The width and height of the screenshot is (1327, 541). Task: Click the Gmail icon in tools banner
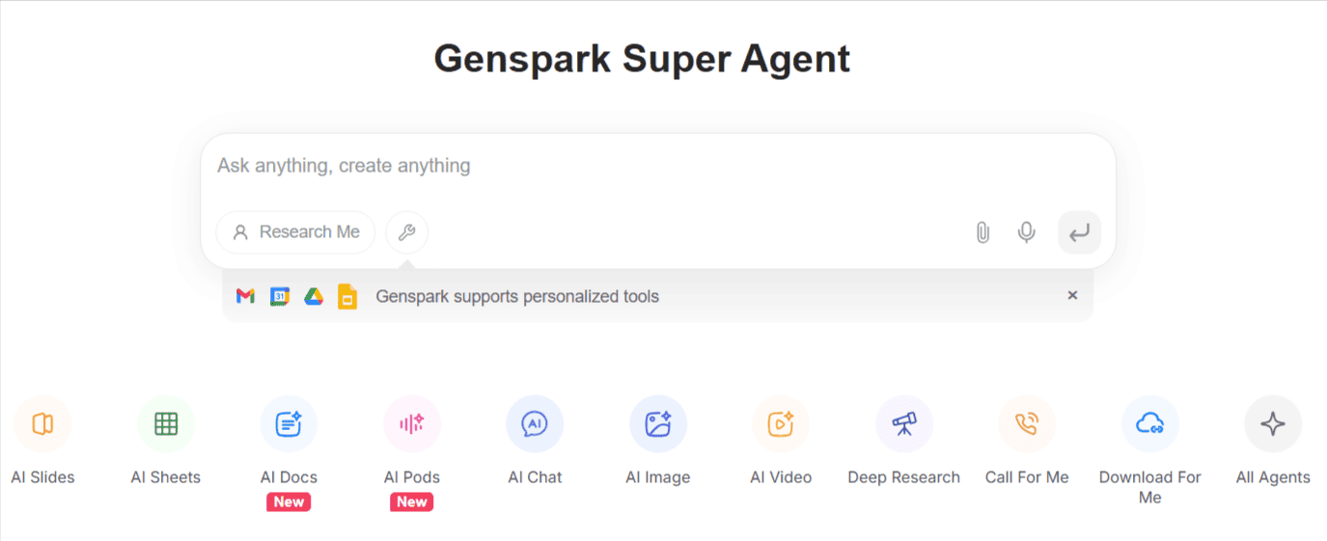tap(245, 296)
